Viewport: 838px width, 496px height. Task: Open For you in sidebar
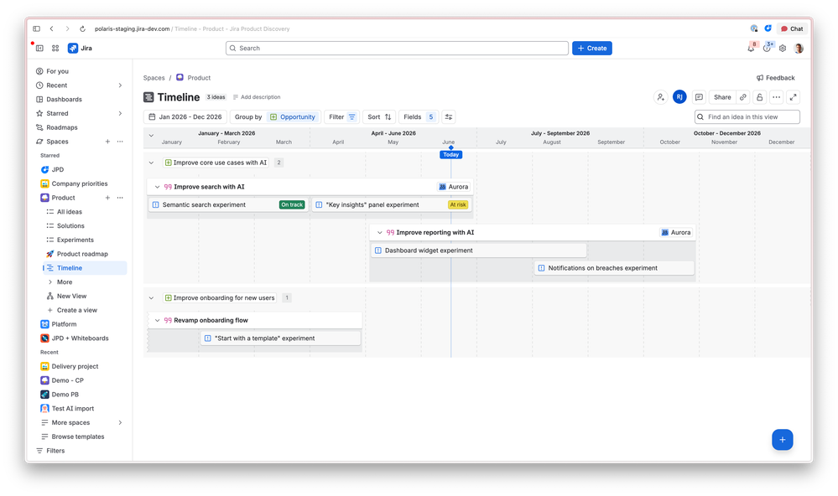pos(81,71)
